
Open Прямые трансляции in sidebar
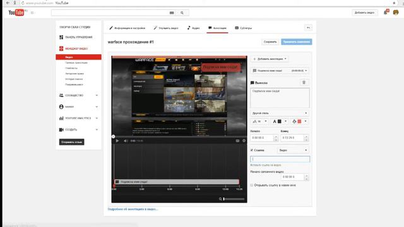76,62
